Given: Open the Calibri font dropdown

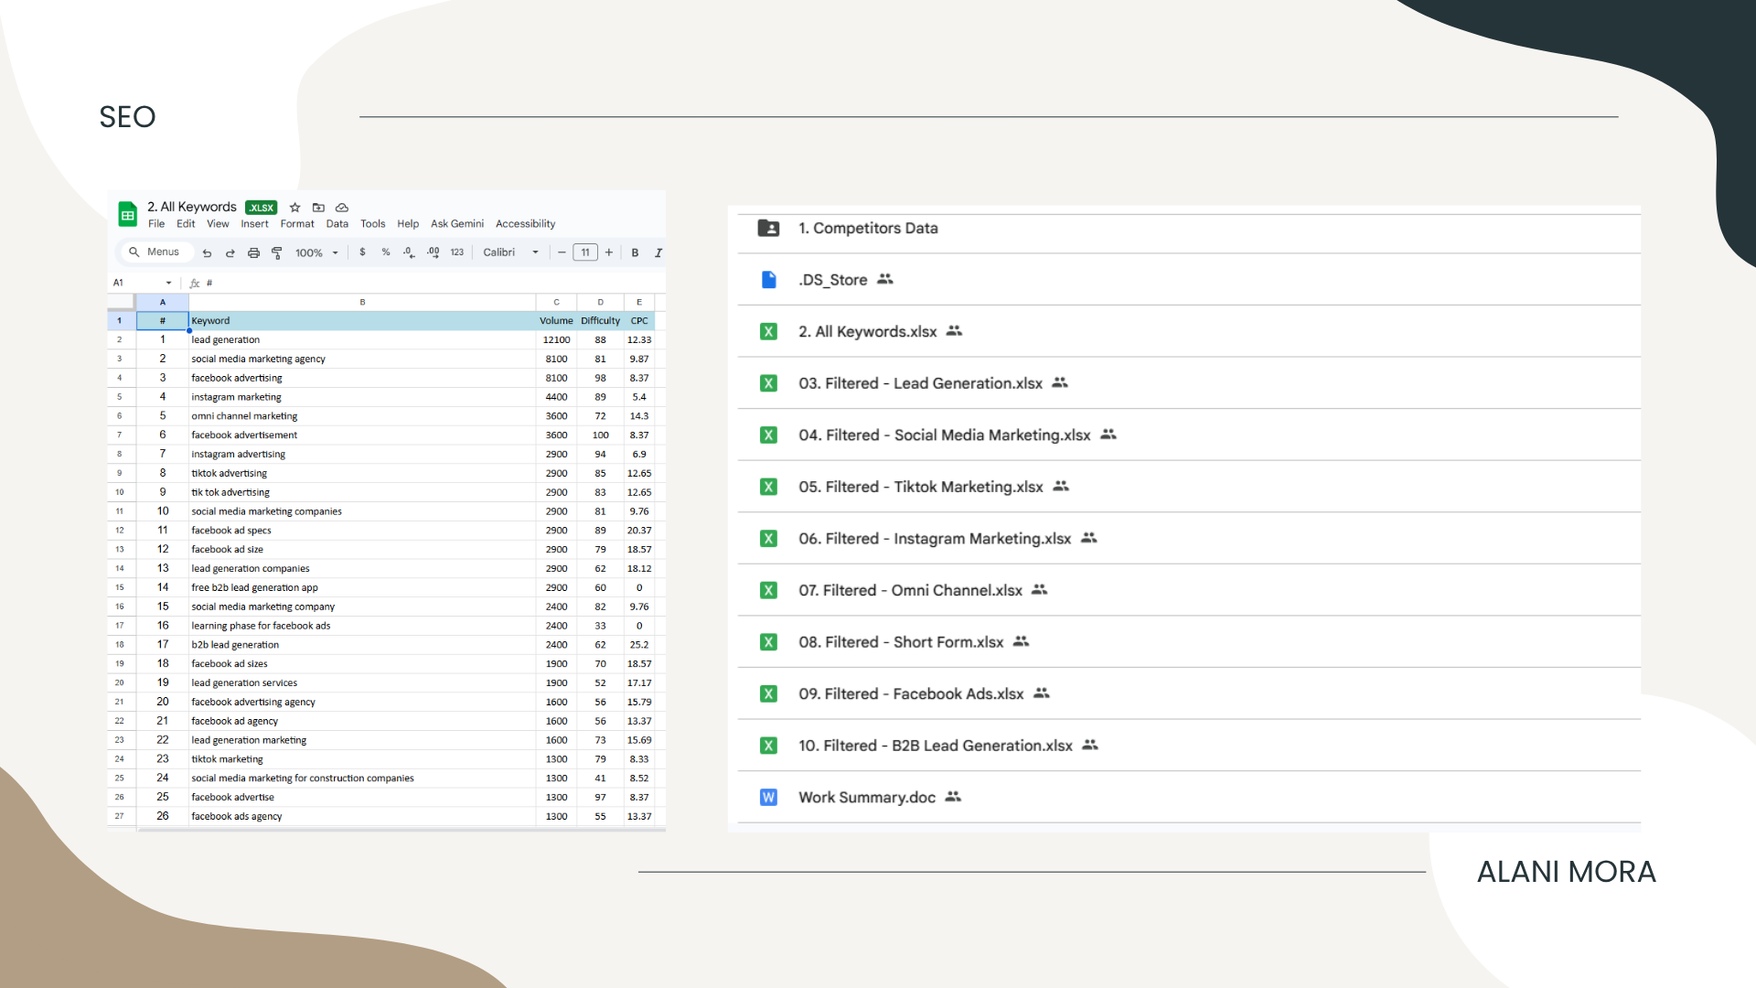Looking at the screenshot, I should [510, 252].
